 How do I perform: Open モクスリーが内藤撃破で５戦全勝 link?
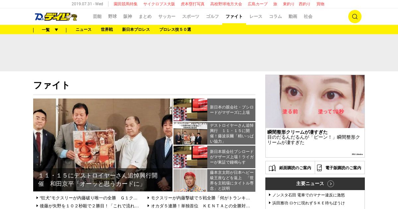tap(200, 198)
